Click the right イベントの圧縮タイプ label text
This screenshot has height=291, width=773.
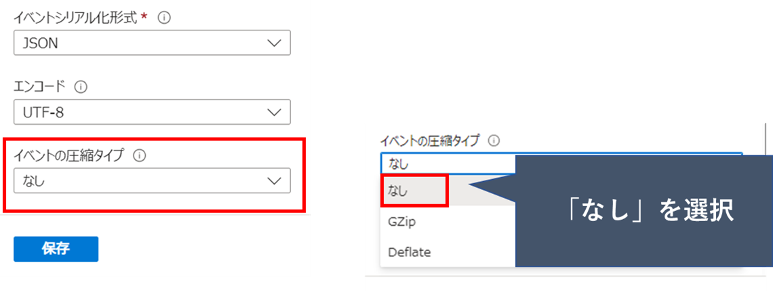[429, 141]
